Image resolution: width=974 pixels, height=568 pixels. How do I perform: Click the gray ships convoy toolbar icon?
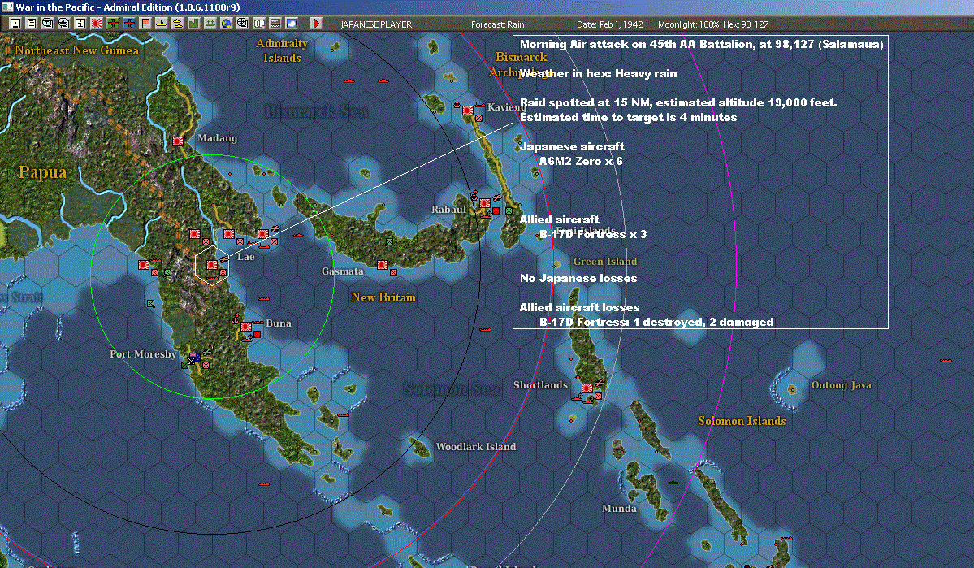coord(210,24)
